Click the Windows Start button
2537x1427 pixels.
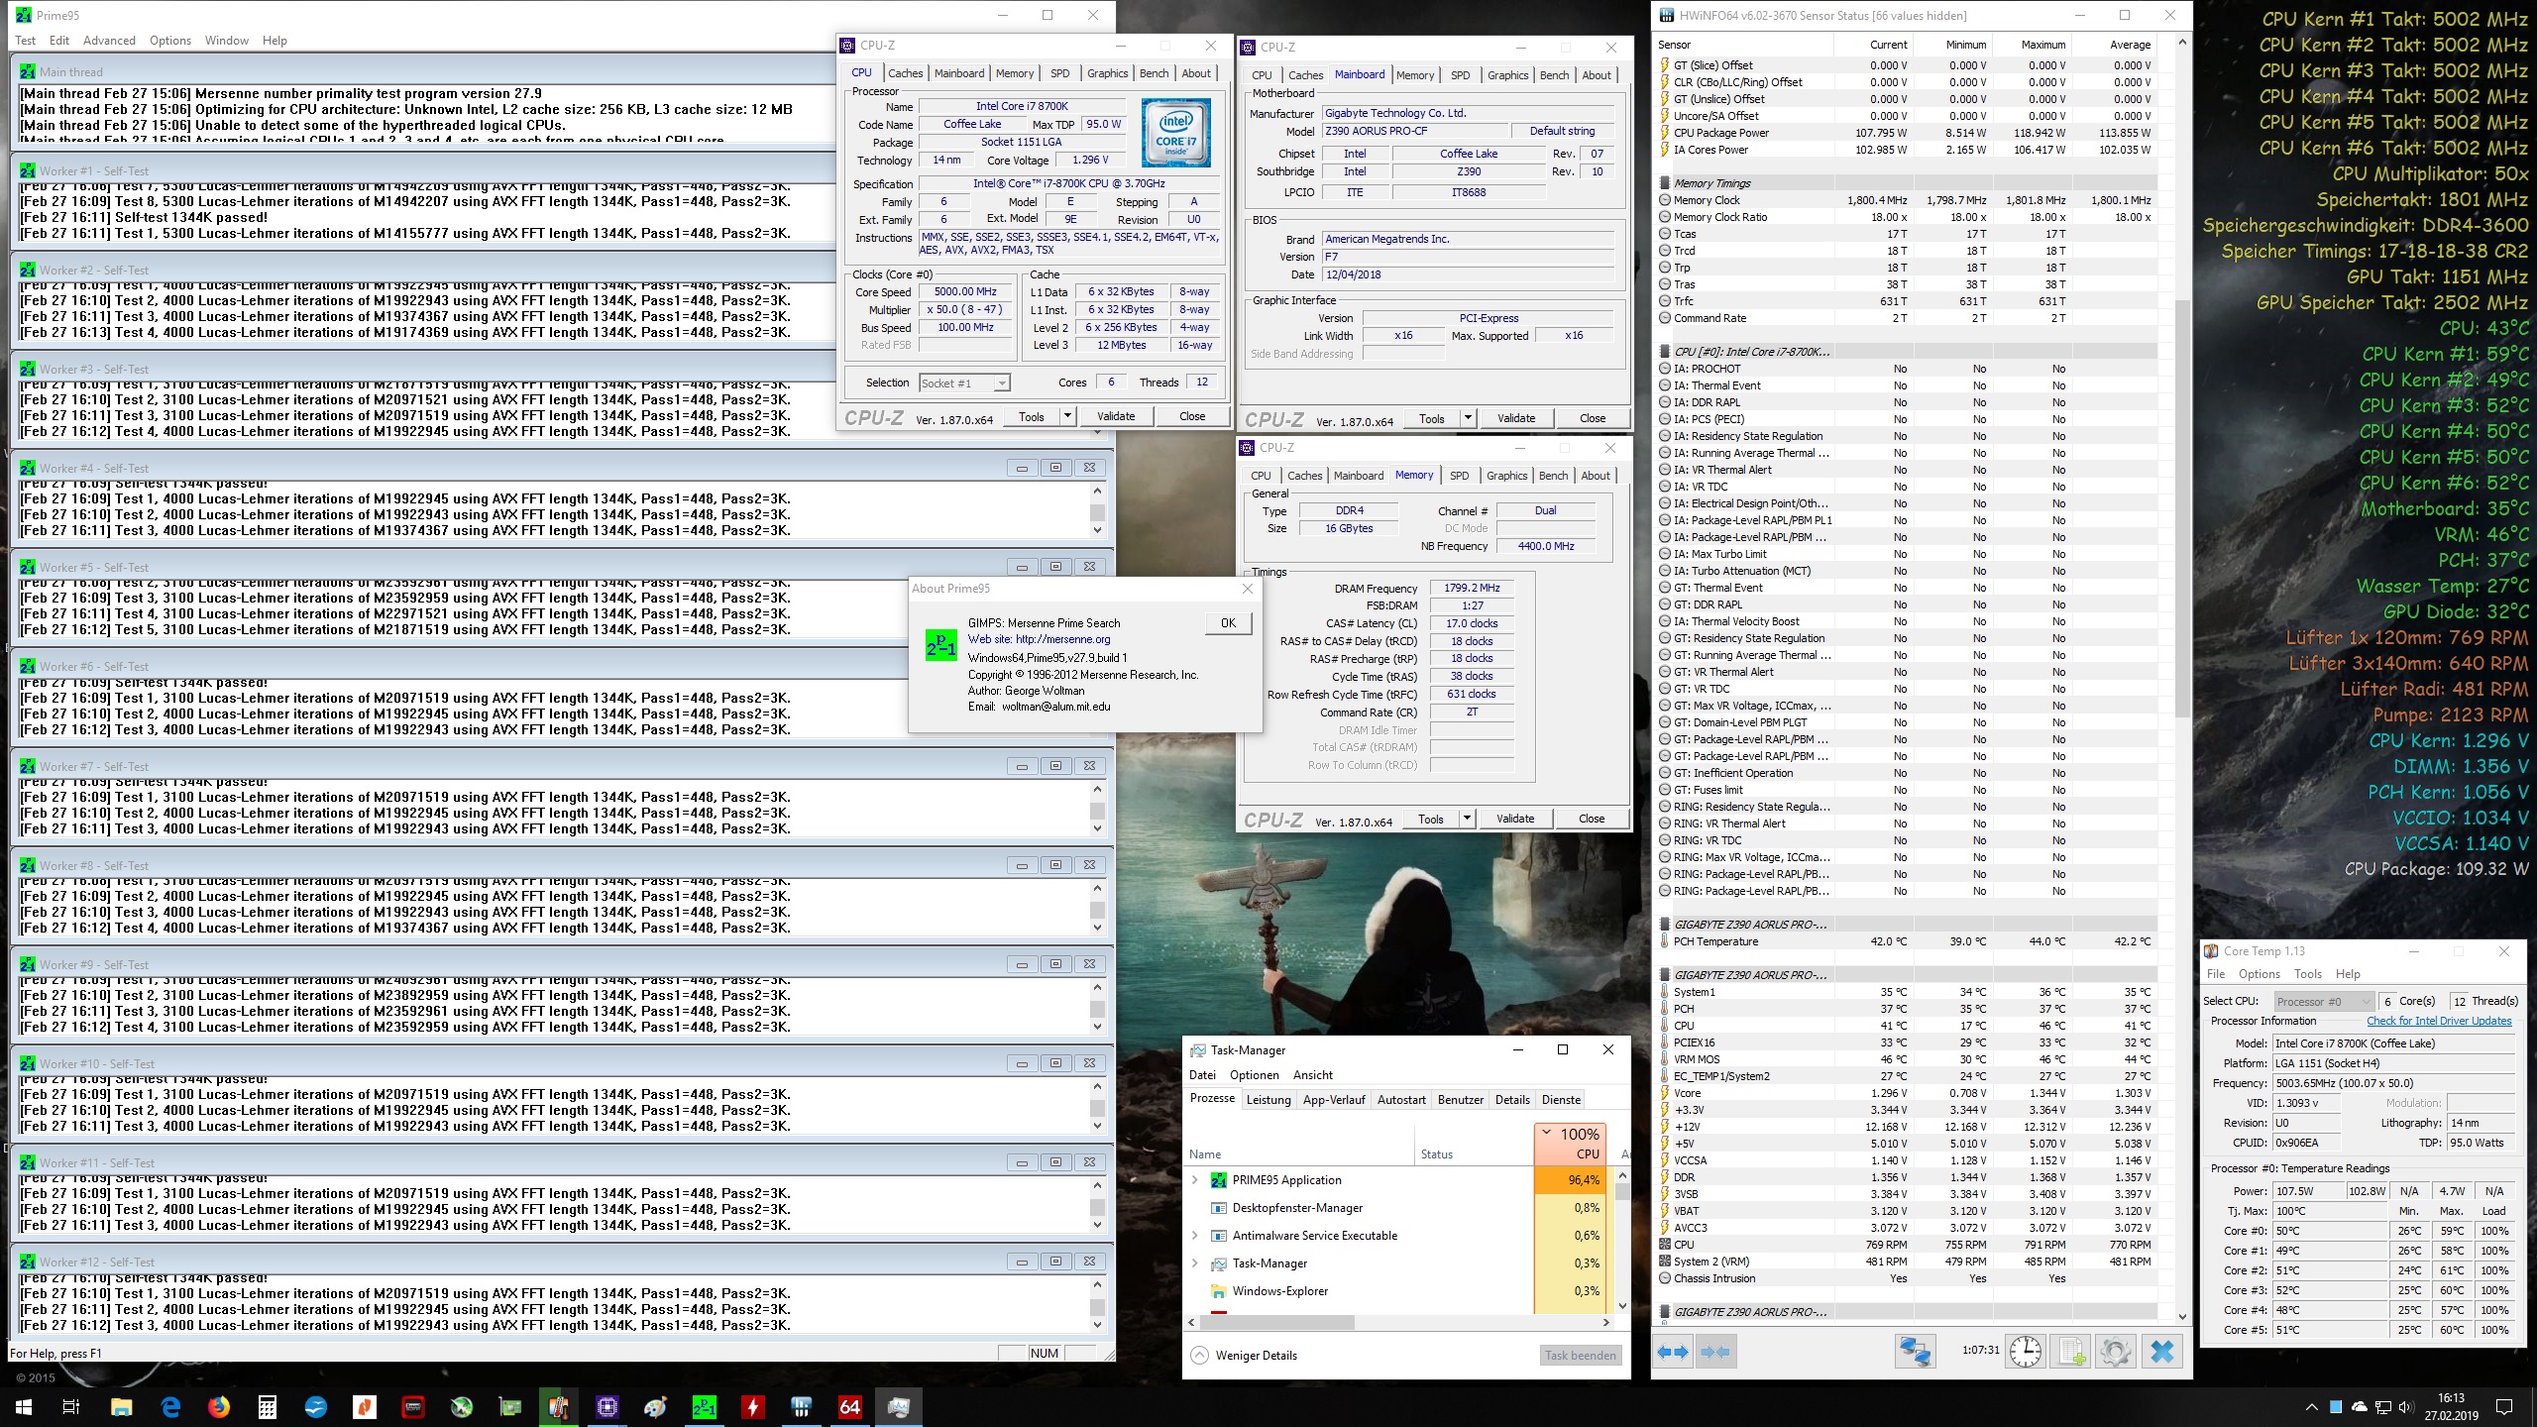point(22,1406)
